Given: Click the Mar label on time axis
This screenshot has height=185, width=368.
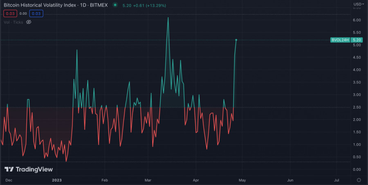Looking at the screenshot, I should tap(148, 180).
